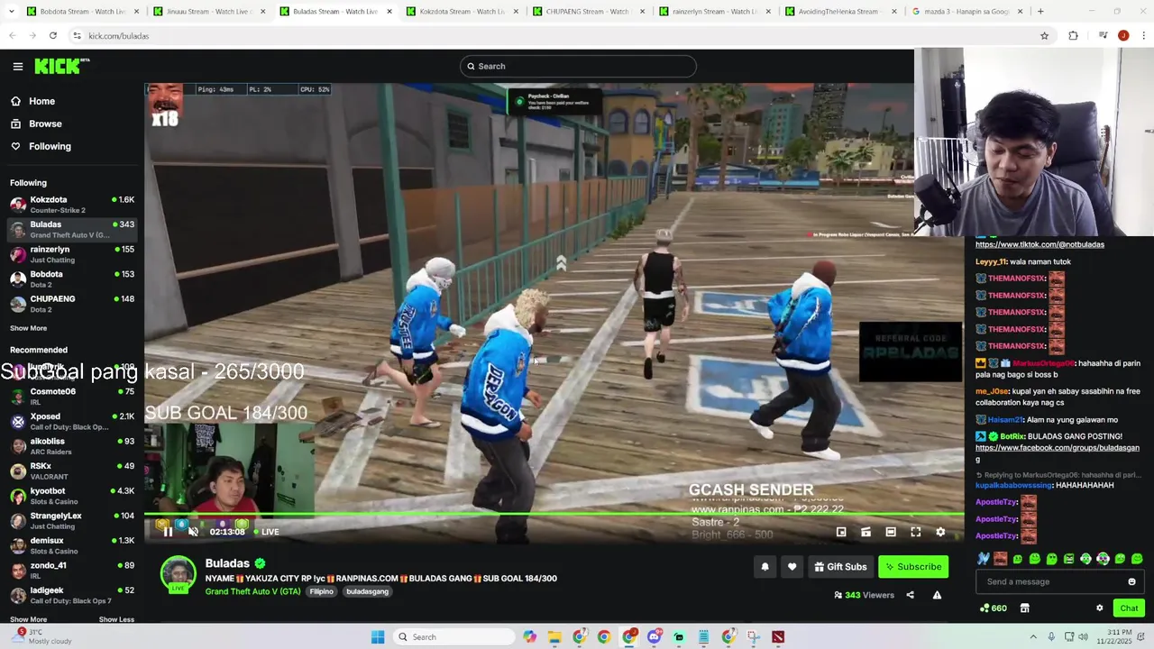Viewport: 1154px width, 649px height.
Task: Open Grand Theft Auto V category link
Action: tap(252, 591)
